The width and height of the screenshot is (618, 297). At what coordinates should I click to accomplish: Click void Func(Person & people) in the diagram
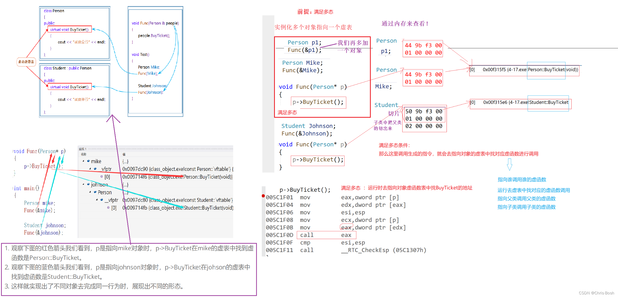[x=155, y=23]
